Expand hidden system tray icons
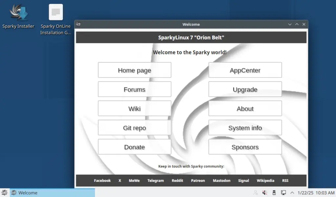Screen dimensions: 336x197 292,192
